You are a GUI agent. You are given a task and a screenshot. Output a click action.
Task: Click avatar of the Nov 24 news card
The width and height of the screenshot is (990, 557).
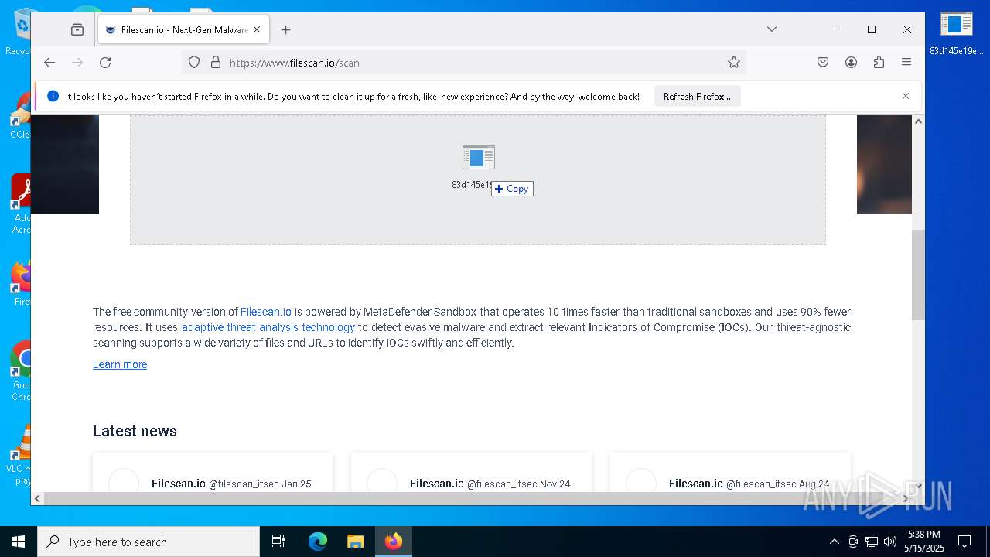pos(382,482)
